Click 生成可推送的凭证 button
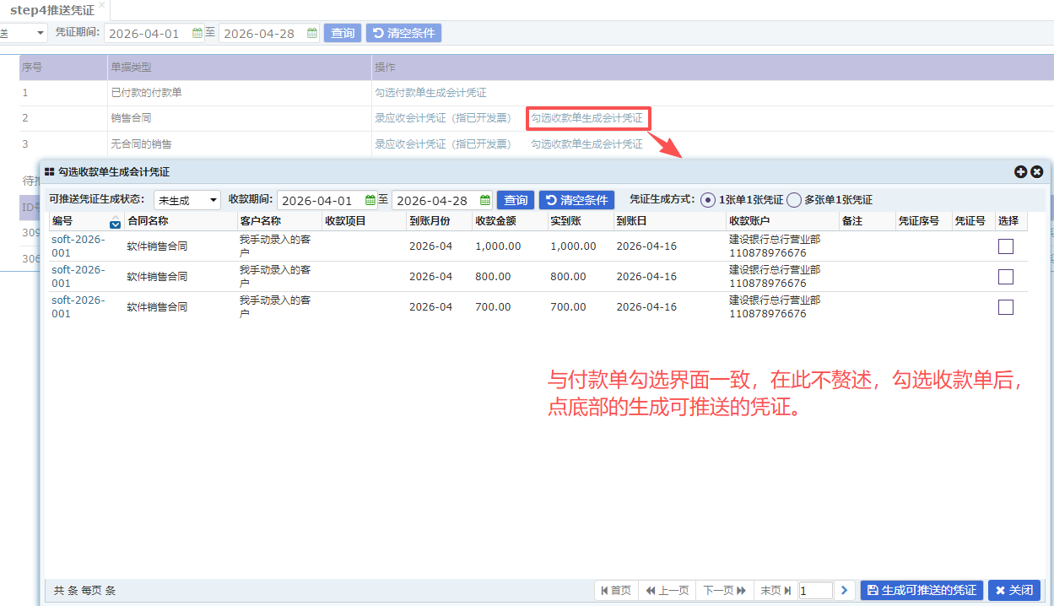This screenshot has width=1054, height=606. coord(922,590)
